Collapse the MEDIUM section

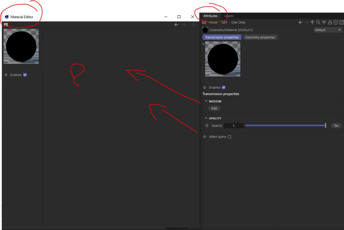pyautogui.click(x=206, y=101)
